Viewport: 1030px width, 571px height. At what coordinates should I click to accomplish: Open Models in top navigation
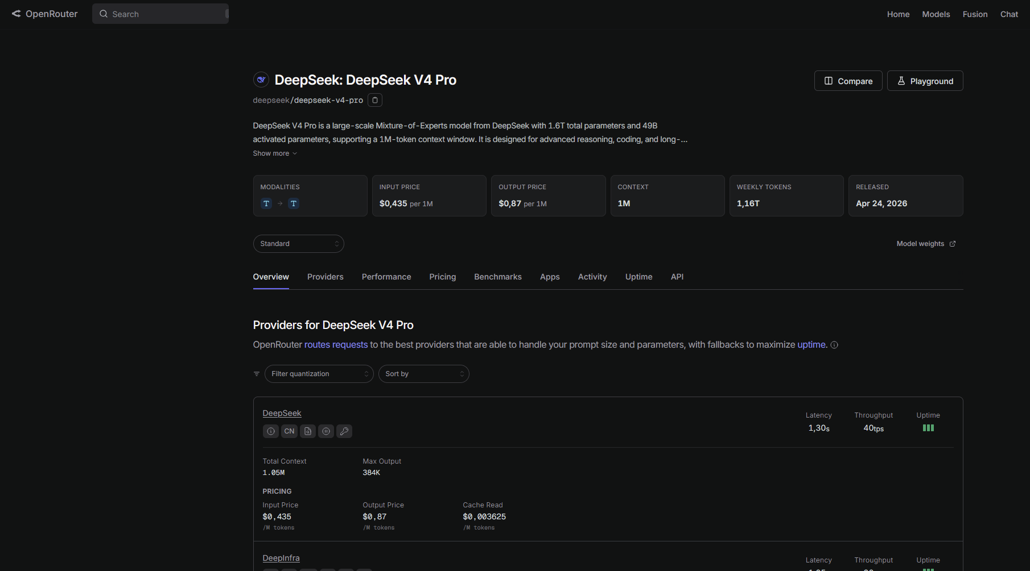pyautogui.click(x=936, y=14)
